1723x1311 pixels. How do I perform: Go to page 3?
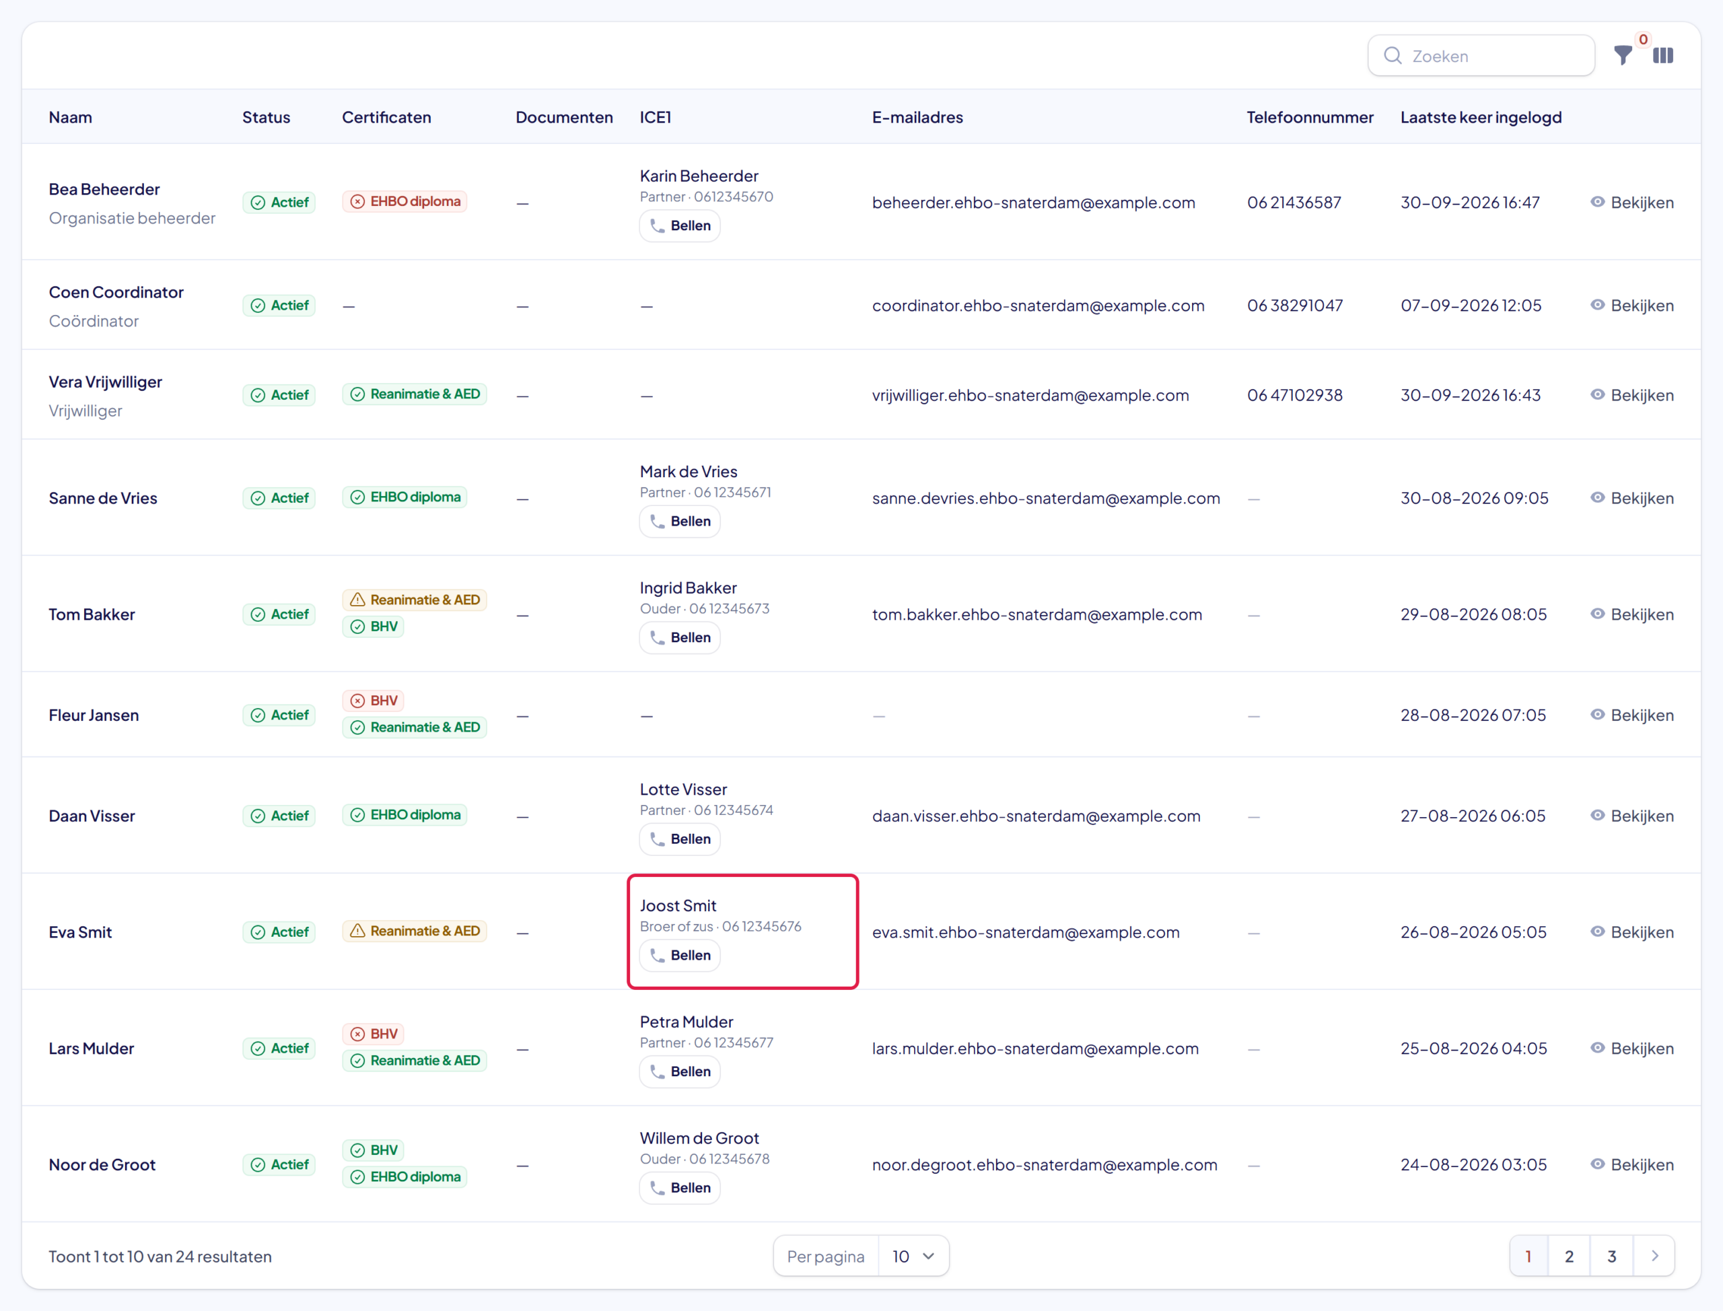pyautogui.click(x=1611, y=1256)
